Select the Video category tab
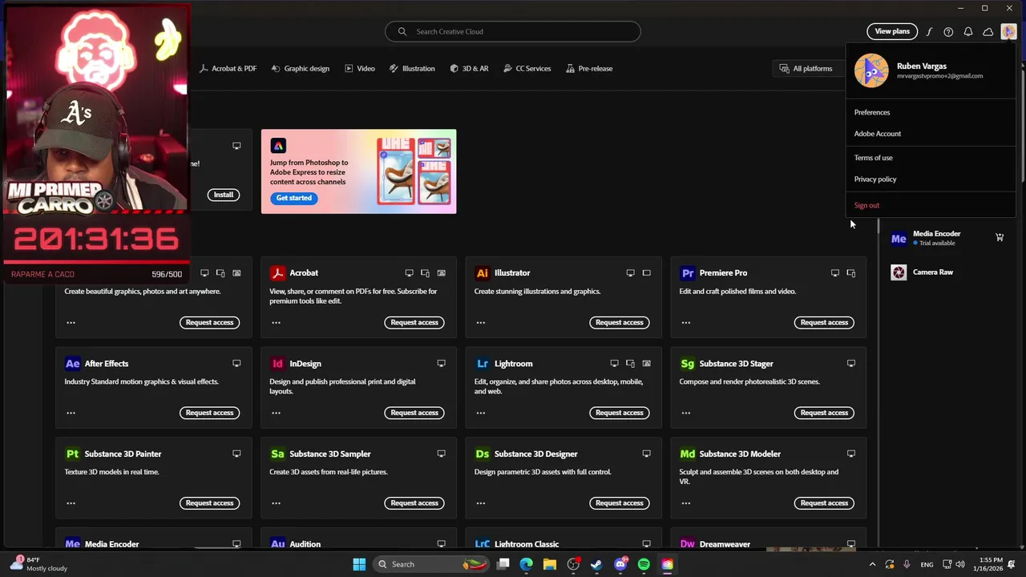The image size is (1026, 577). [360, 69]
